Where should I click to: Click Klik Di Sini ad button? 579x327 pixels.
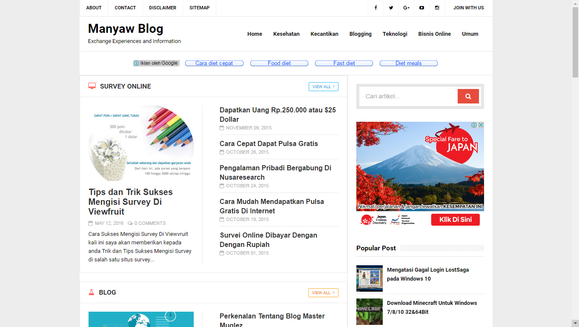click(455, 220)
